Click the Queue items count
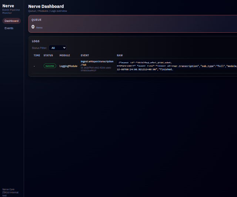This screenshot has width=237, height=197. click(x=33, y=27)
